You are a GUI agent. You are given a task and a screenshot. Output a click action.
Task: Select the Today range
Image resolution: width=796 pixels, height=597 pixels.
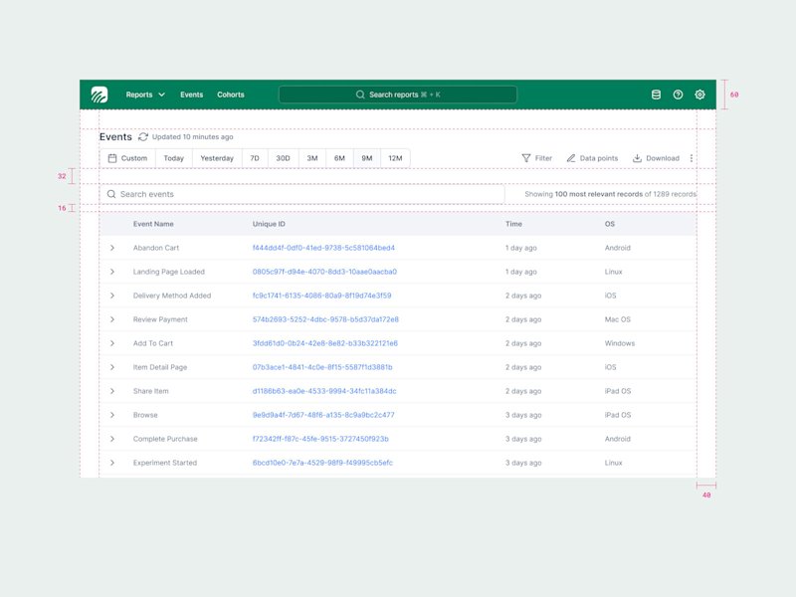coord(173,158)
